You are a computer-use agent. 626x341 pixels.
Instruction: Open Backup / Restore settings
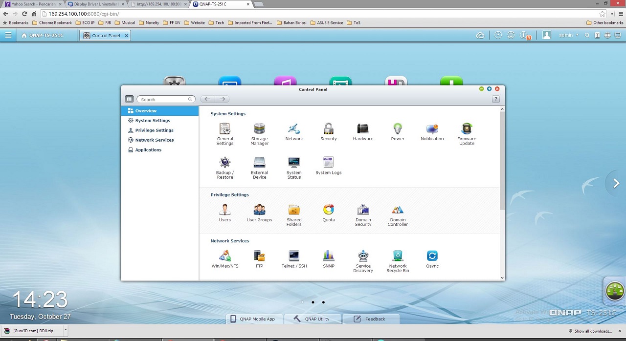pos(224,168)
